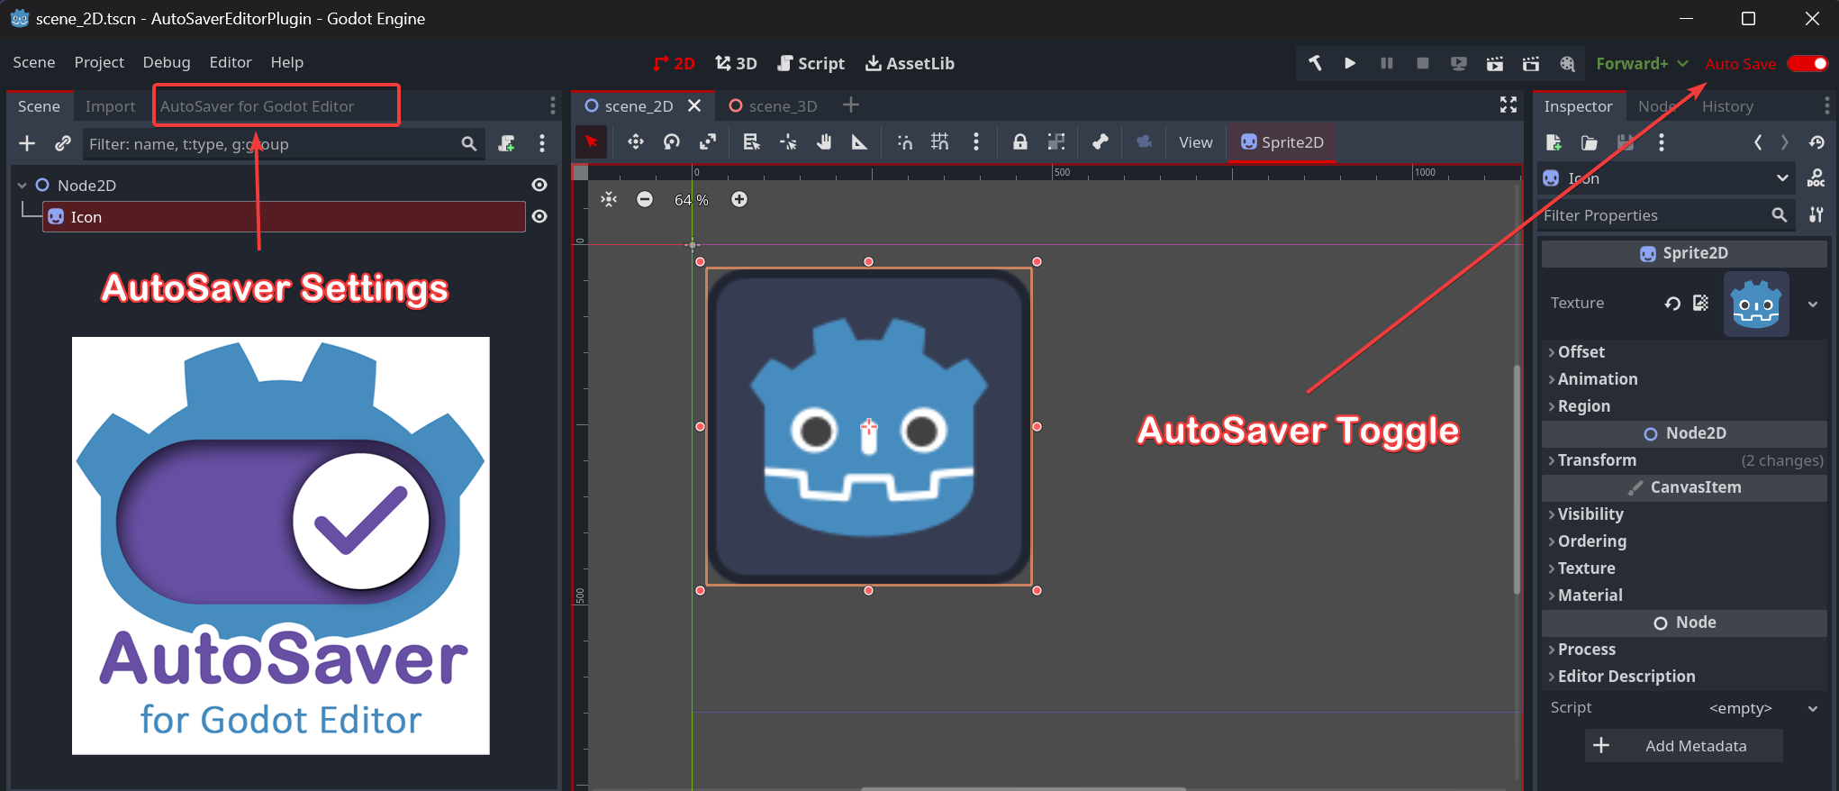Activate the Scale Mode tool
Image resolution: width=1839 pixels, height=791 pixels.
click(x=708, y=141)
